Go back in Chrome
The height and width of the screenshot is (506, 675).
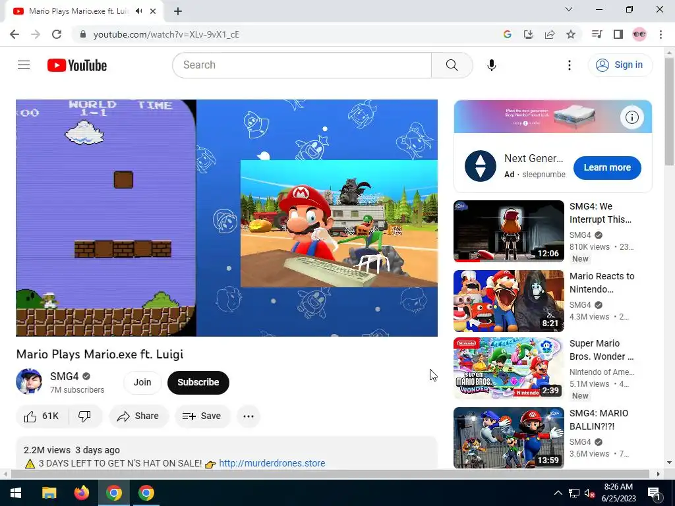pyautogui.click(x=15, y=34)
